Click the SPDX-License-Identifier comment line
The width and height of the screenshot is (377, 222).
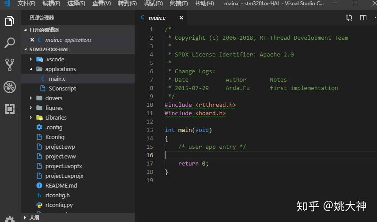[x=231, y=55]
